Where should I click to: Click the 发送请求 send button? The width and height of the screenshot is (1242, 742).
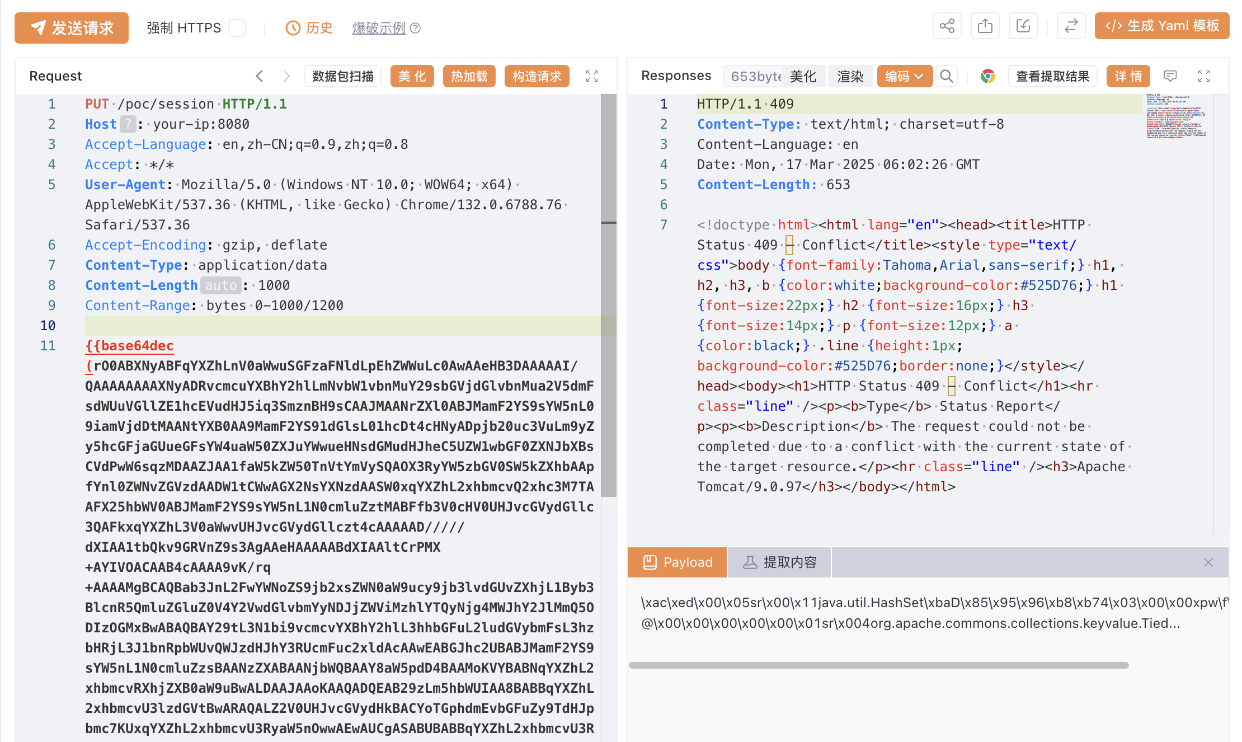72,28
